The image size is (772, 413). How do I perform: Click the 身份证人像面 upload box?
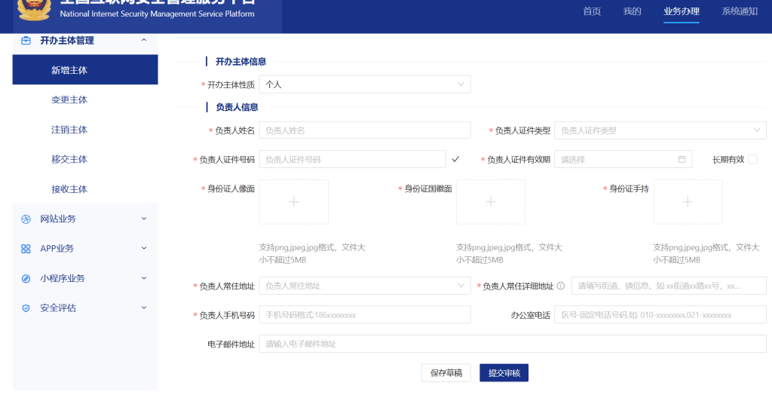294,202
